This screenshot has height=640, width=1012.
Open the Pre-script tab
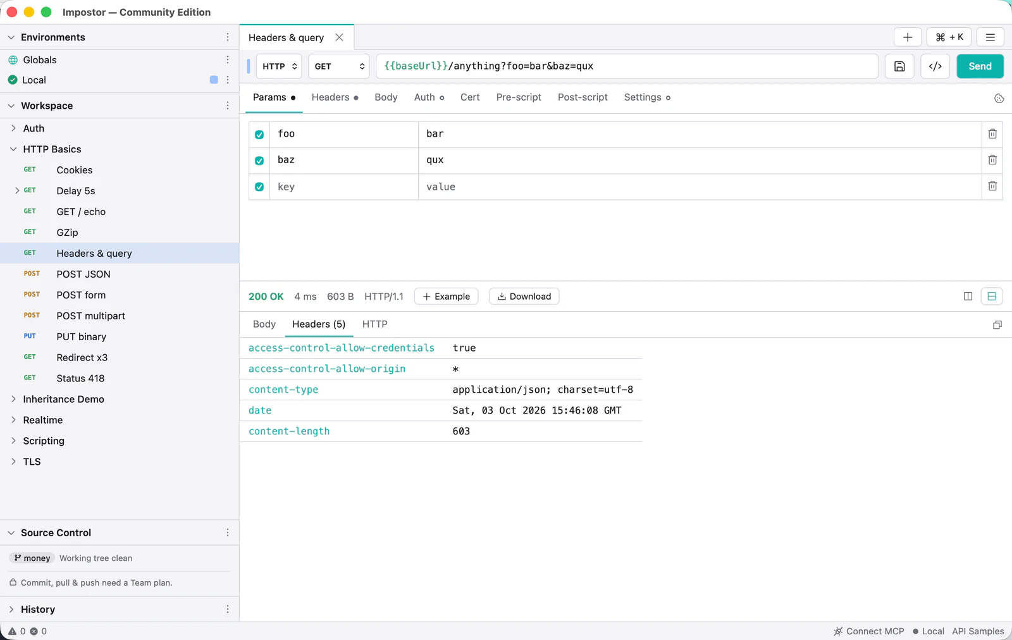point(519,97)
